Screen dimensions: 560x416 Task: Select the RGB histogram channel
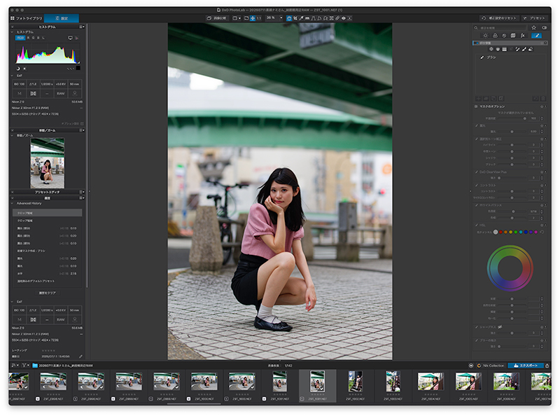(x=20, y=38)
